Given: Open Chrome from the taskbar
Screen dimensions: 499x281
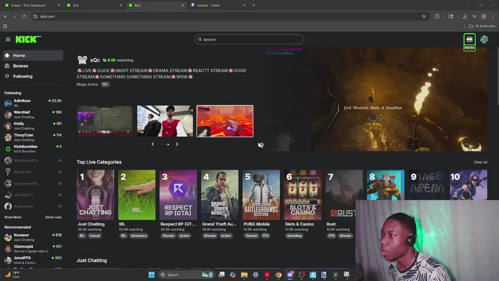Looking at the screenshot, I should 278,275.
